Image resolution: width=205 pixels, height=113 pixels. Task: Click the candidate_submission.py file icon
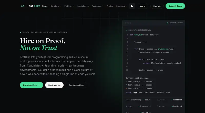click(x=126, y=30)
